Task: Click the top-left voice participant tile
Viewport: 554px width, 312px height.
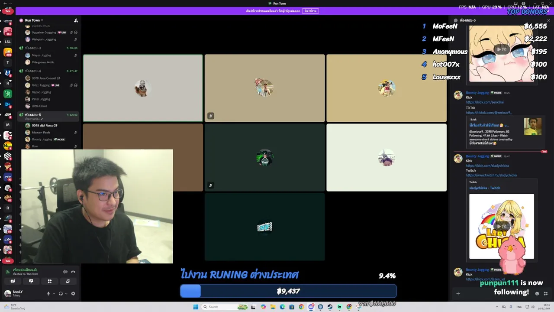Action: point(143,88)
